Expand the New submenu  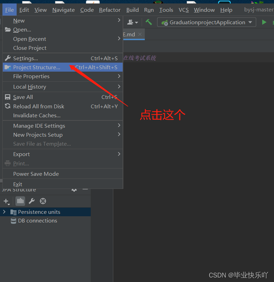coord(63,21)
